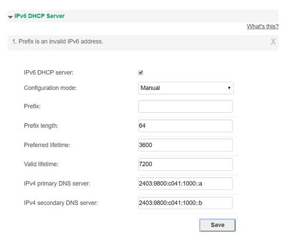Click the 'IPv6 DHCP server:' label
This screenshot has width=287, height=241.
(x=49, y=73)
